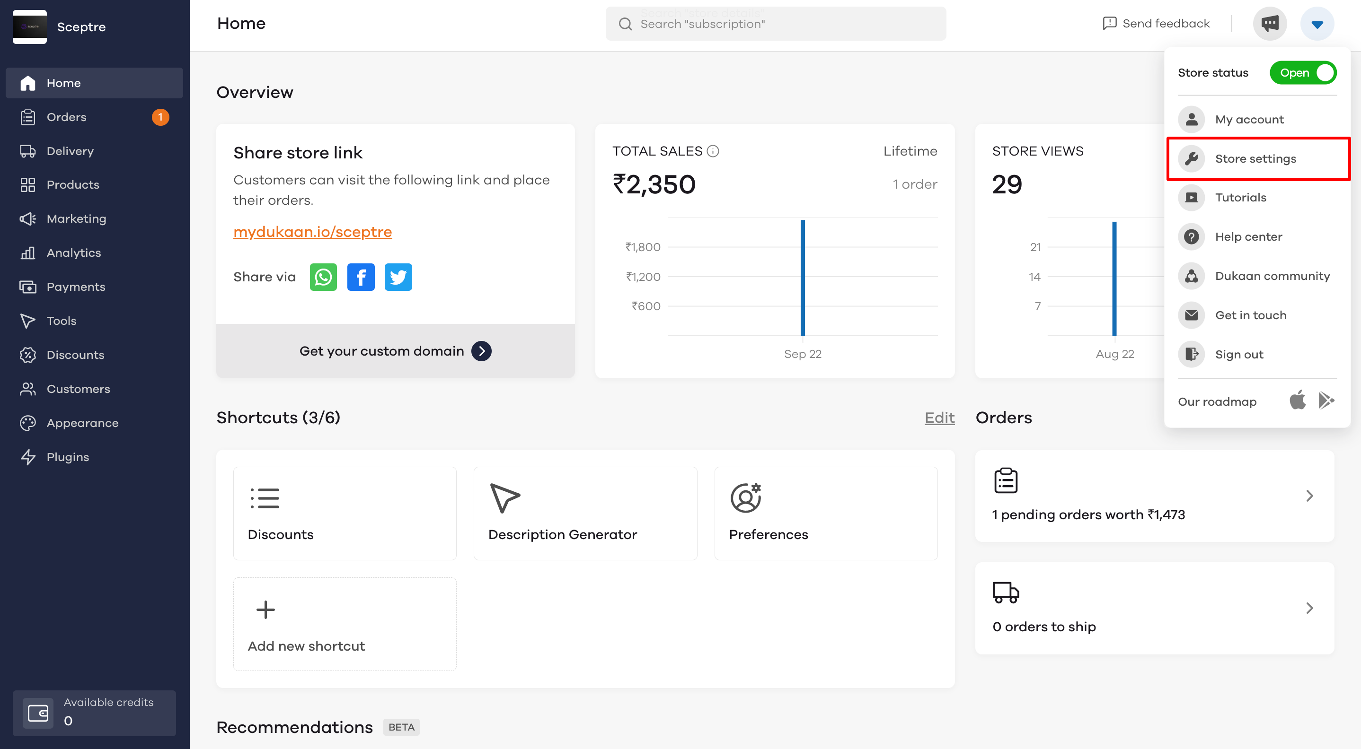Collapse the account dropdown arrow

tap(1317, 24)
